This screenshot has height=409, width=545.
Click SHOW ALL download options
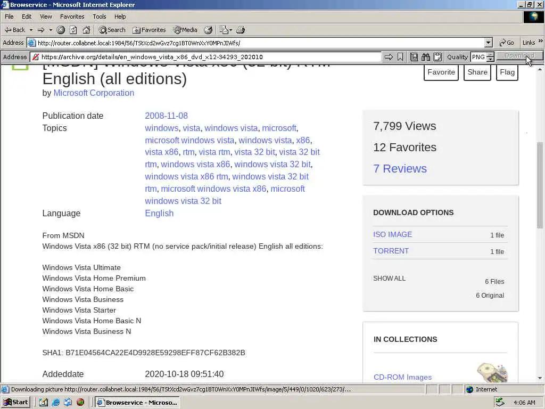coord(389,278)
